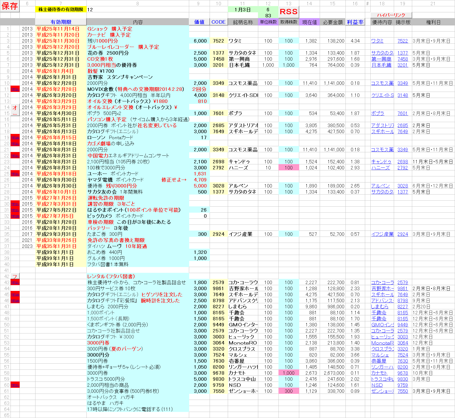Click the 価値 column header
Viewport: 455px width, 418px height.
point(199,22)
